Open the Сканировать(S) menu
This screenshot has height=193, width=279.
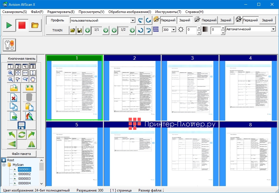pyautogui.click(x=14, y=12)
